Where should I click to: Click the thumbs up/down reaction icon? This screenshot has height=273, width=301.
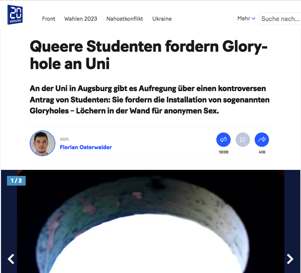point(223,140)
